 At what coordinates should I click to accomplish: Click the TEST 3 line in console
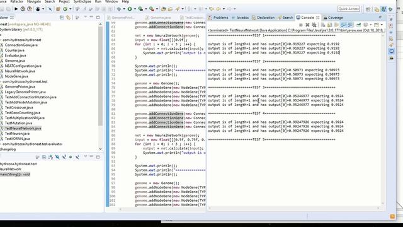271,88
